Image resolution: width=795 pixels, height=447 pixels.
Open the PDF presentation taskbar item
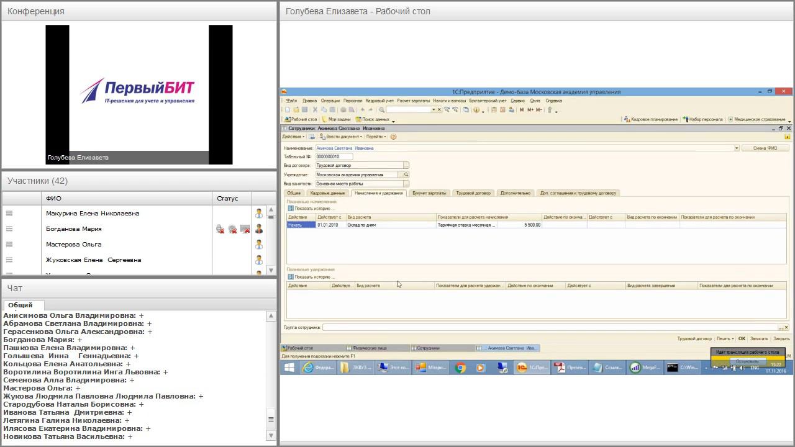(570, 368)
